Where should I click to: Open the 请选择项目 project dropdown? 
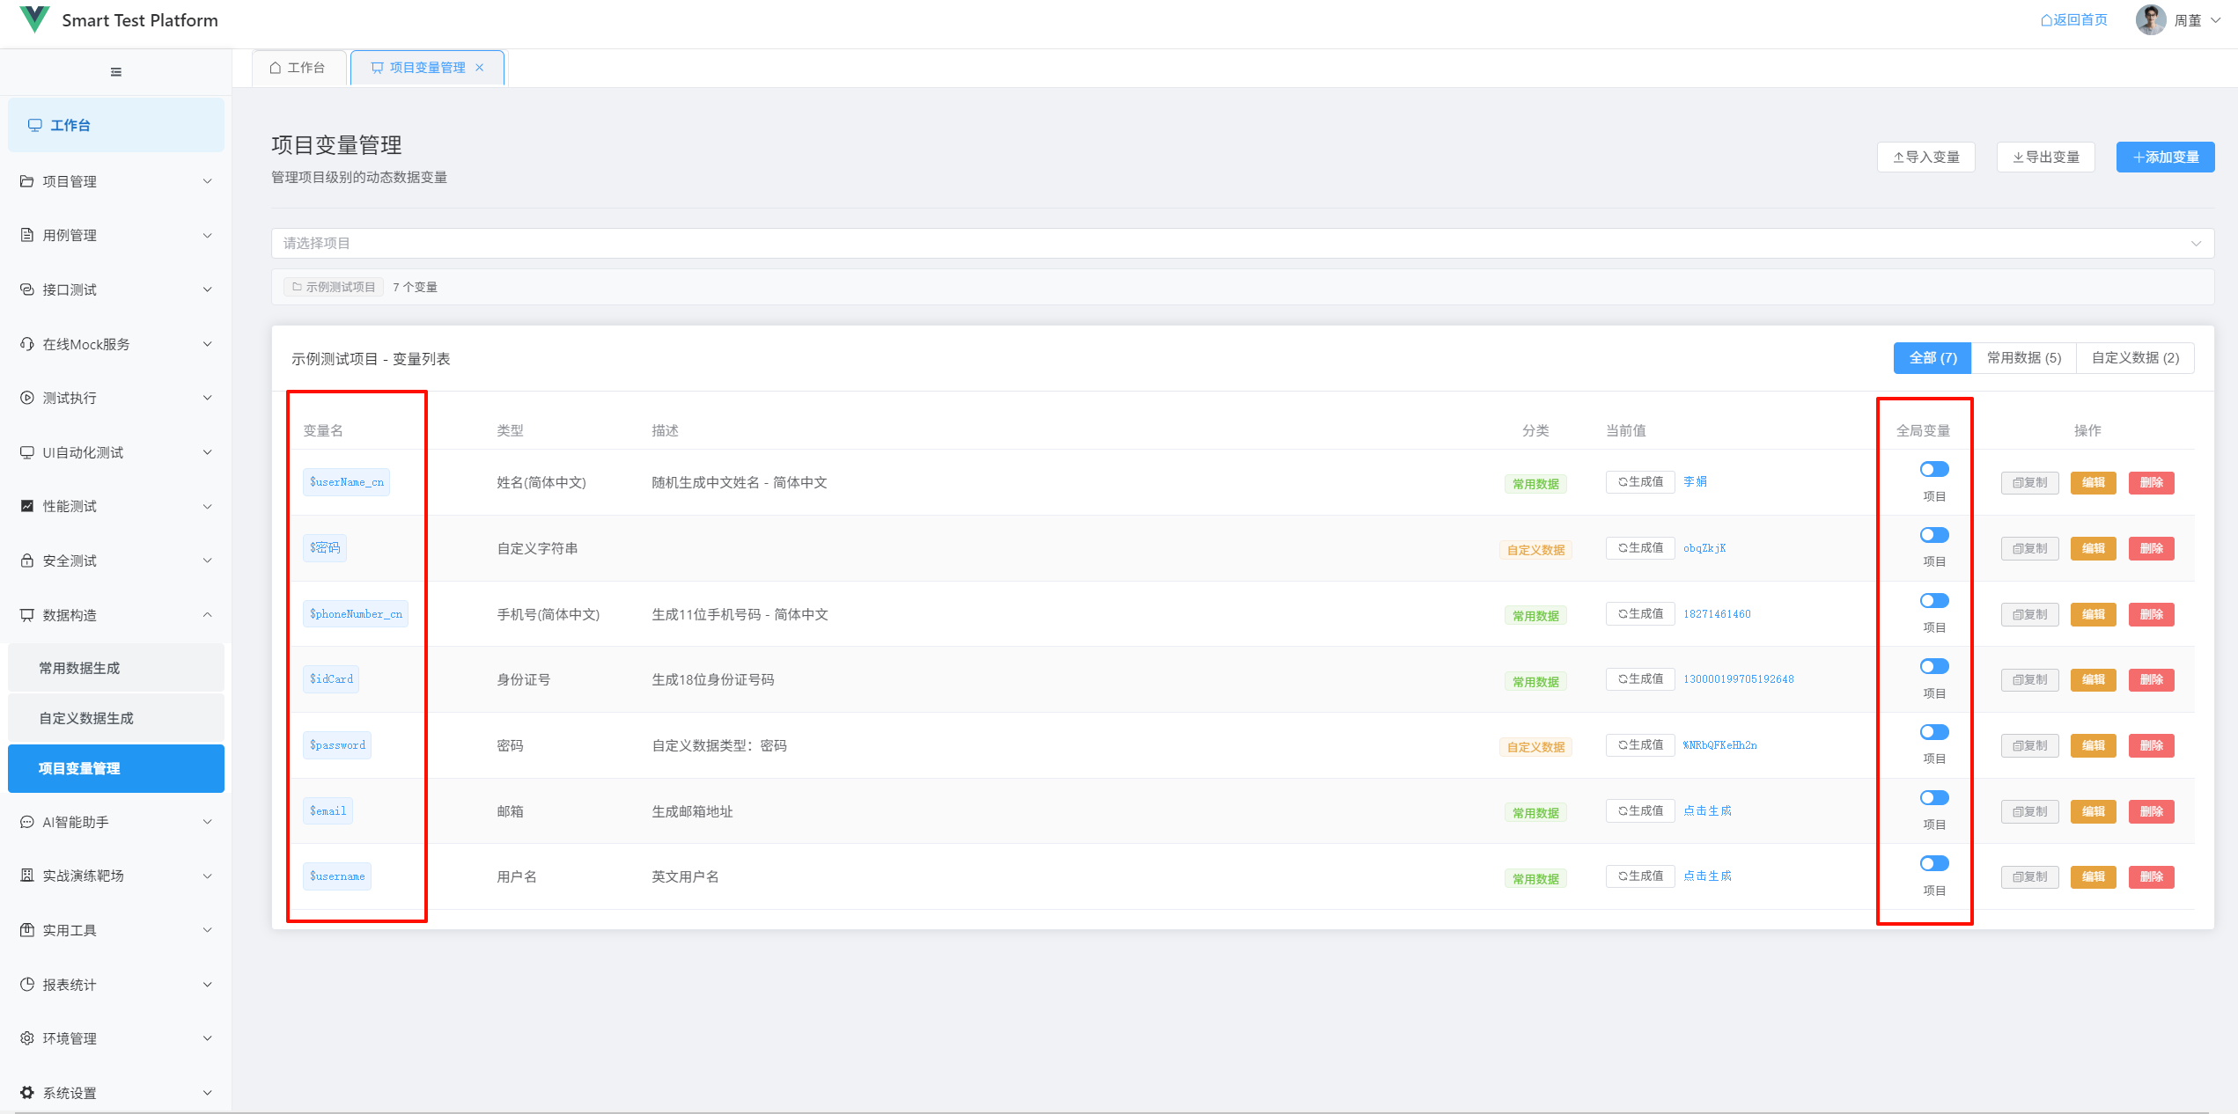click(1241, 244)
